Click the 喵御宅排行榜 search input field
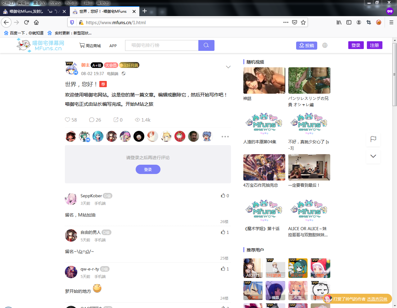Viewport: 397px width, 308px height. coord(161,45)
